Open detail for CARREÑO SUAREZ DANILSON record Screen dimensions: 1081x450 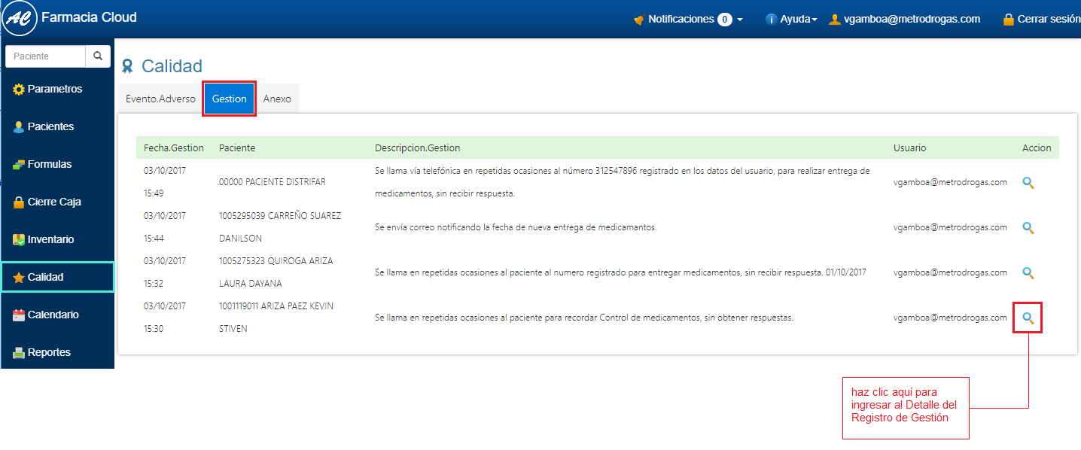[x=1028, y=227]
